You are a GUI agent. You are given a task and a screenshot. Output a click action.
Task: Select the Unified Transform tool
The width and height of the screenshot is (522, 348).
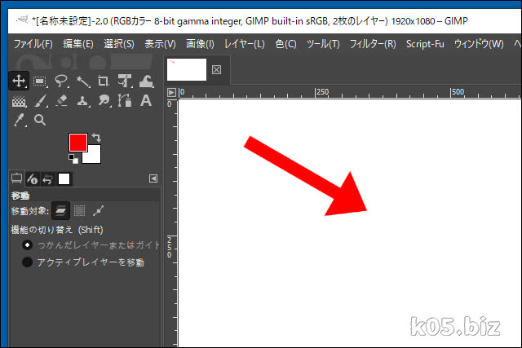125,81
